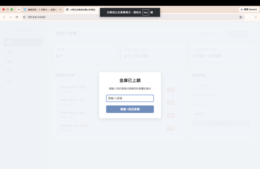This screenshot has height=169, width=260.
Task: Bookmark this page with the star icon
Action: click(241, 17)
